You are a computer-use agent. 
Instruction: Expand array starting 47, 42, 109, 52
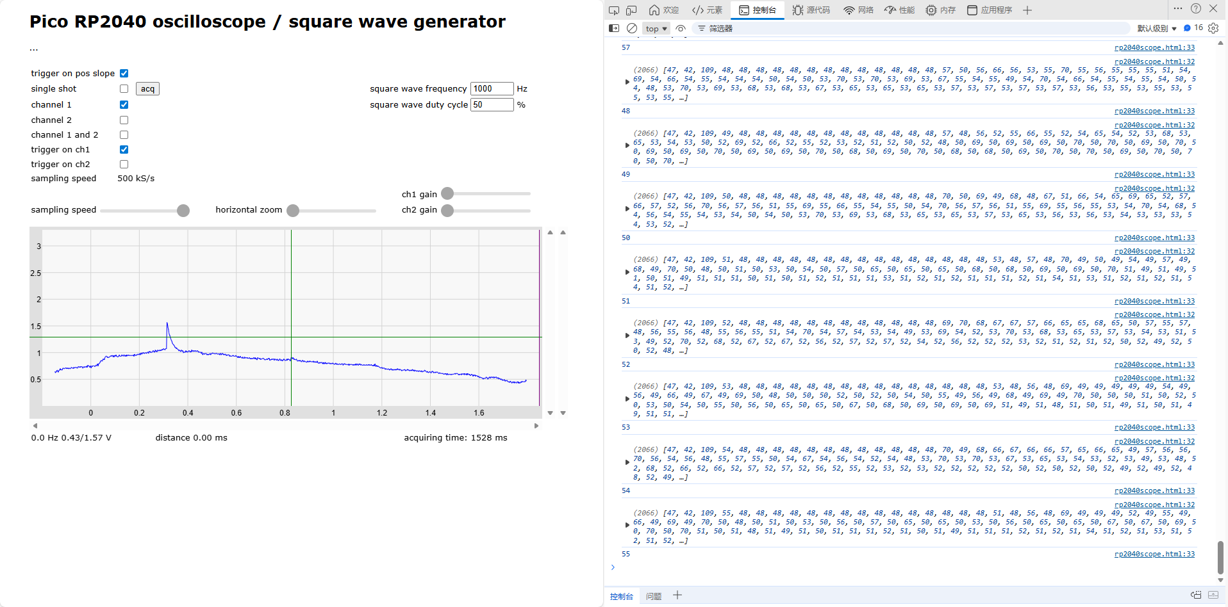[627, 336]
